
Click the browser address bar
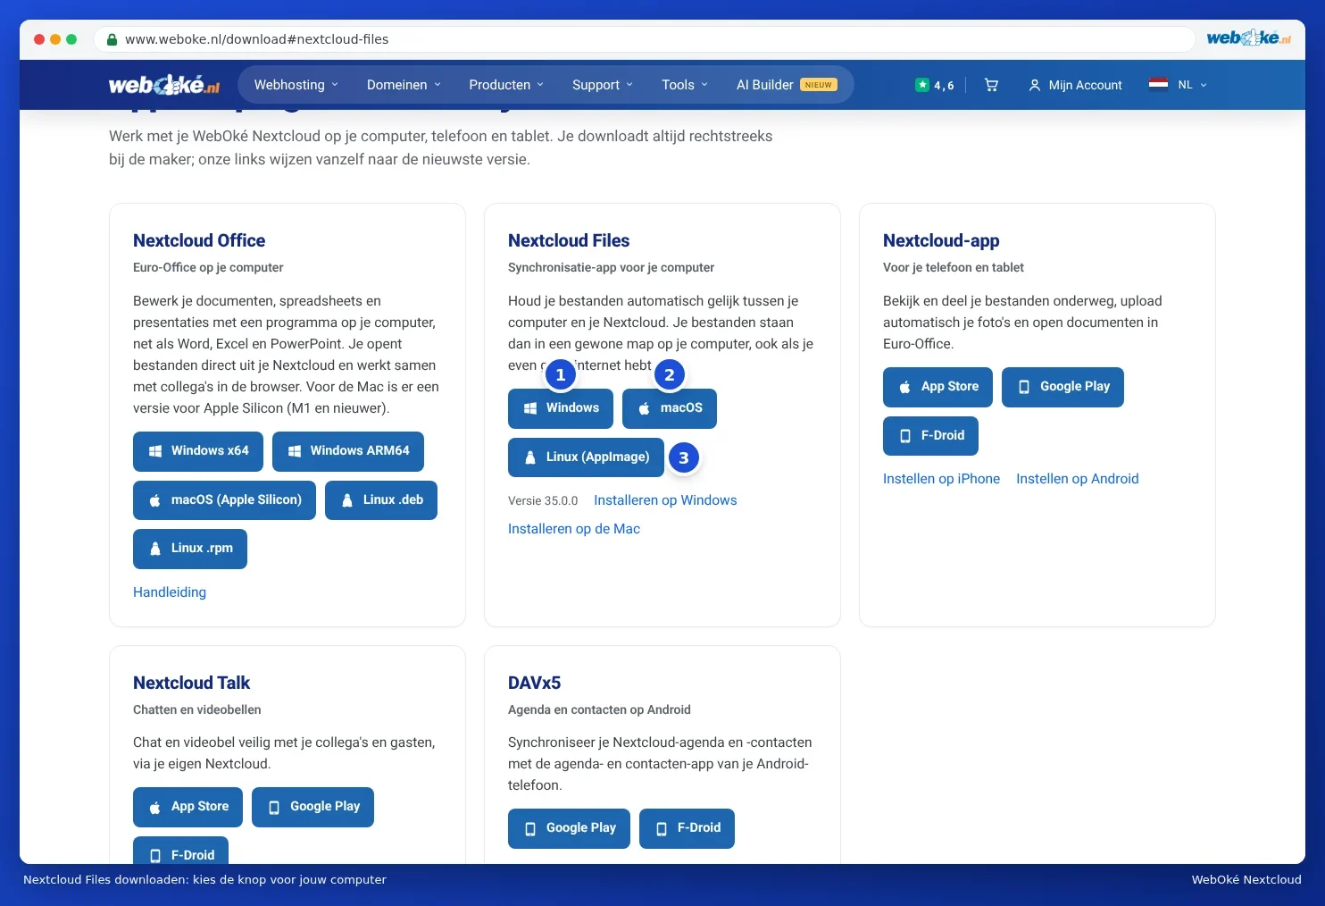pyautogui.click(x=644, y=39)
